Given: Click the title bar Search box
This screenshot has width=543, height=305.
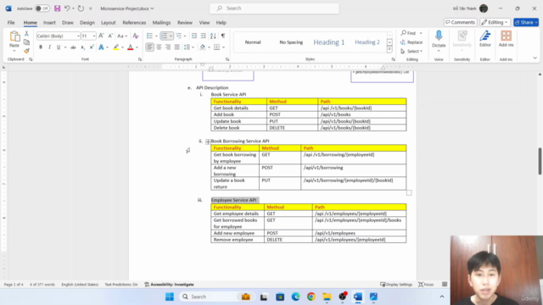Looking at the screenshot, I should [x=274, y=8].
